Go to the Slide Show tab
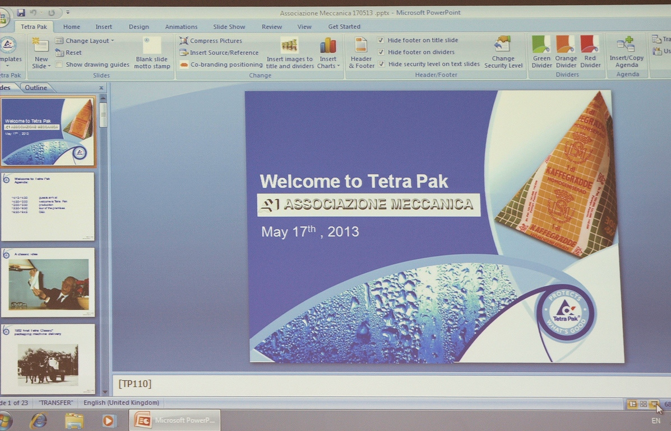671x431 pixels. tap(229, 26)
